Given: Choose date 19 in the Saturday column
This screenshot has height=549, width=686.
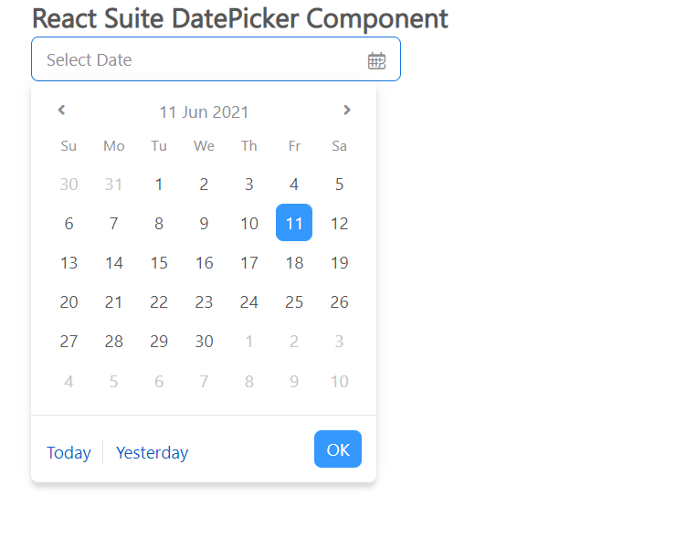Looking at the screenshot, I should click(x=339, y=263).
